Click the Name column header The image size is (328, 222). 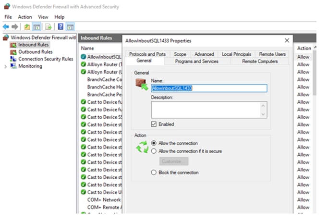[87, 49]
